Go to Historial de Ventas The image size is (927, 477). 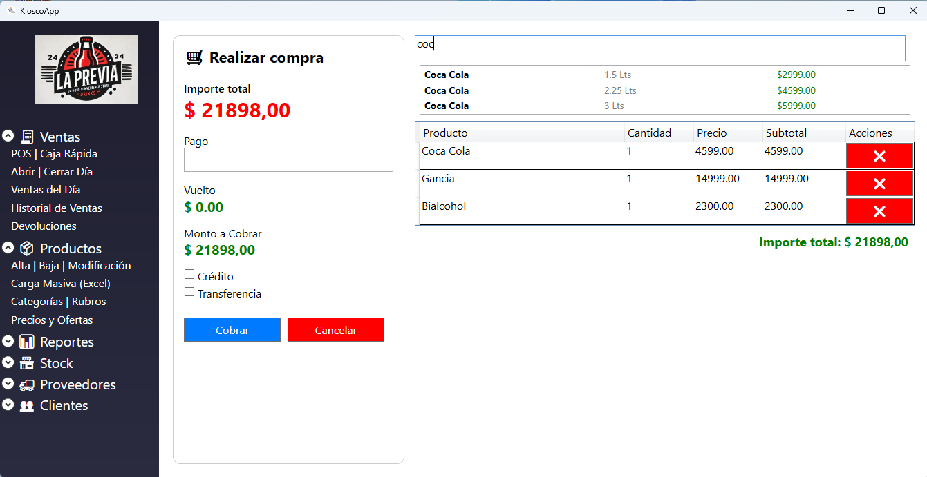click(57, 208)
